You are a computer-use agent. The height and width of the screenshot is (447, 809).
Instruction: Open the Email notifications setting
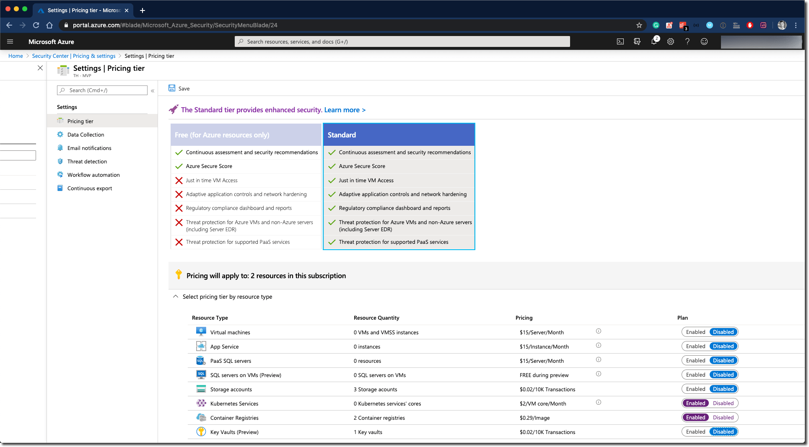click(89, 148)
